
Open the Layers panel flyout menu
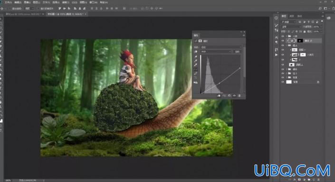(x=322, y=16)
